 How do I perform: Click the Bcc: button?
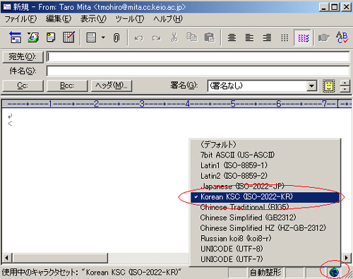click(67, 85)
